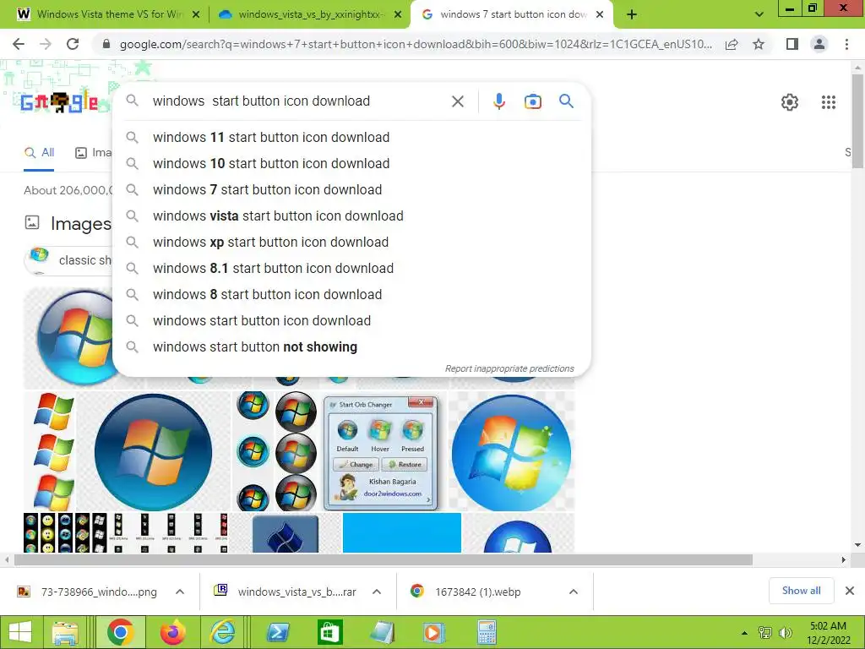Pick suggestion windows start button not showing

click(351, 347)
